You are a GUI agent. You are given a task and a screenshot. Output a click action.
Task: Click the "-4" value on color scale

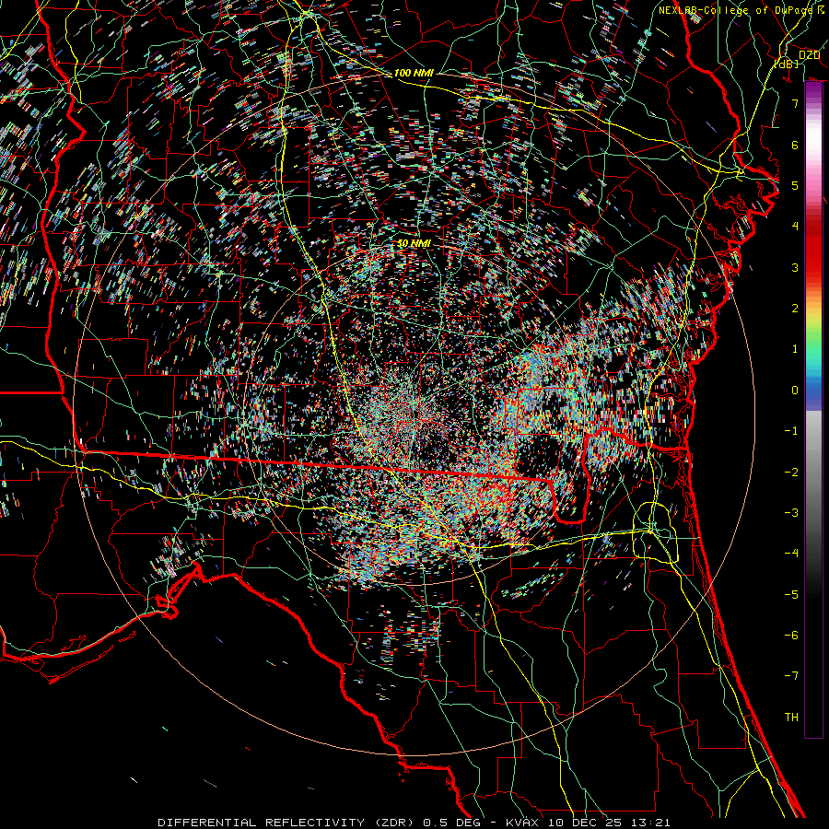pos(791,553)
